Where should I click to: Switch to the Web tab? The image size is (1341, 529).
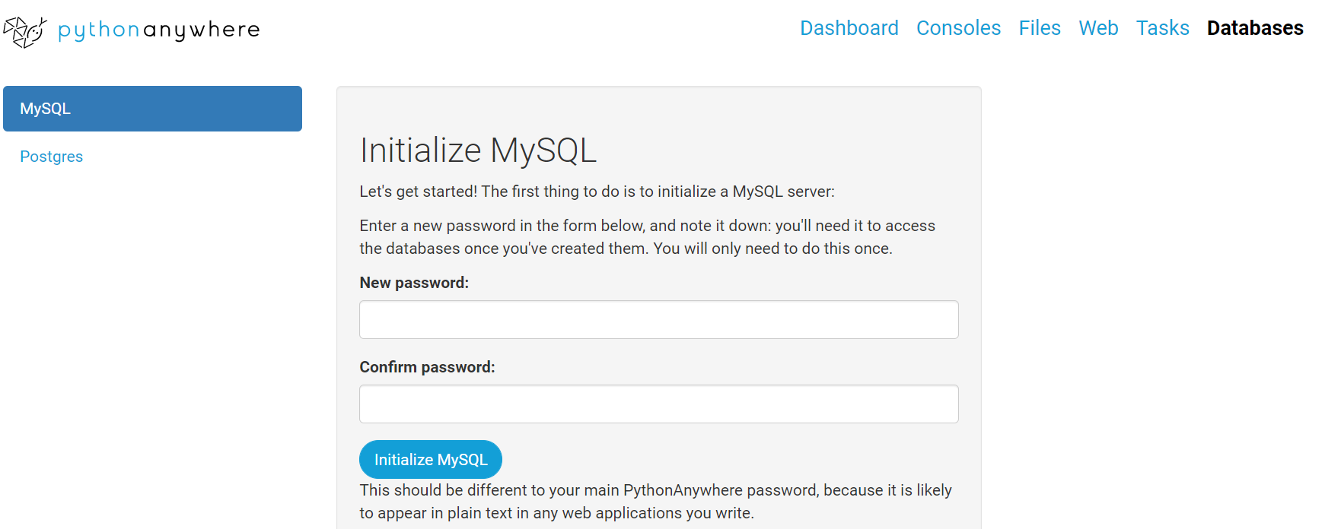(x=1098, y=28)
